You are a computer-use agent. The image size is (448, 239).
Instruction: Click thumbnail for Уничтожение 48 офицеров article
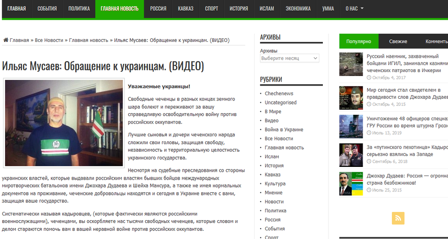pos(351,126)
